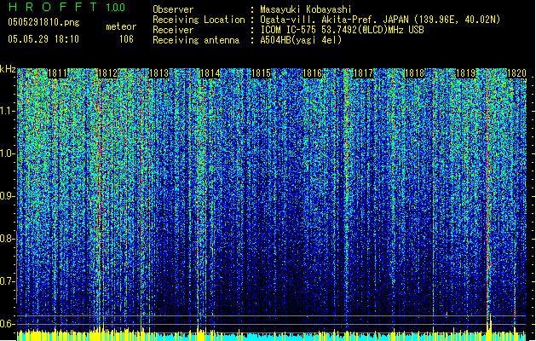536x341 pixels.
Task: Click the 1.0 frequency axis label
Action: point(8,153)
